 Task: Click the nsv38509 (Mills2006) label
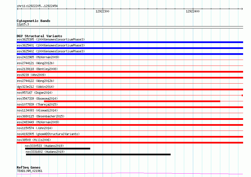[34, 140]
